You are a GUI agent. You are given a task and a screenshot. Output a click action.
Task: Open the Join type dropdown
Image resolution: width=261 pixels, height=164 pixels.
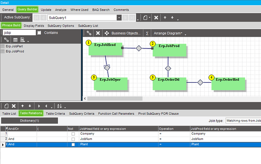(243, 121)
